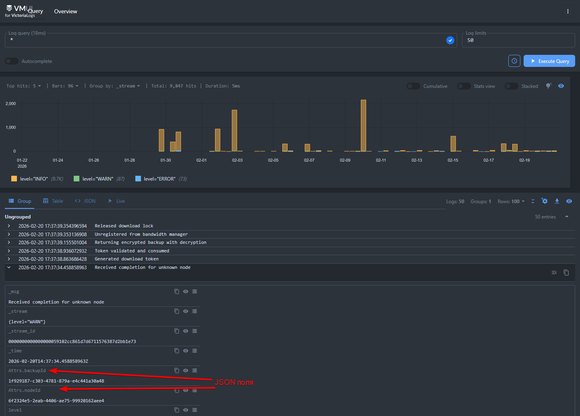Click the collapse-all logs icon
Screen dimensions: 580x416
click(532, 201)
